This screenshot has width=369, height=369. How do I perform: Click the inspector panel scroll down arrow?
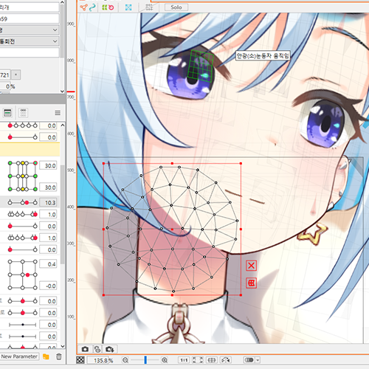pyautogui.click(x=62, y=92)
